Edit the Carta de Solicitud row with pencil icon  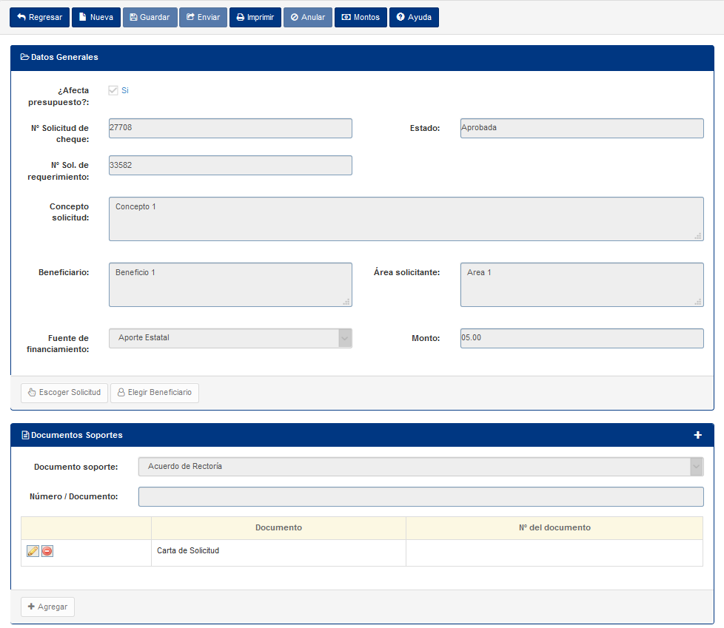coord(33,551)
